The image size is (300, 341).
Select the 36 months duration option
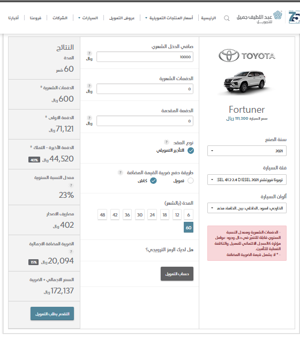click(x=127, y=215)
